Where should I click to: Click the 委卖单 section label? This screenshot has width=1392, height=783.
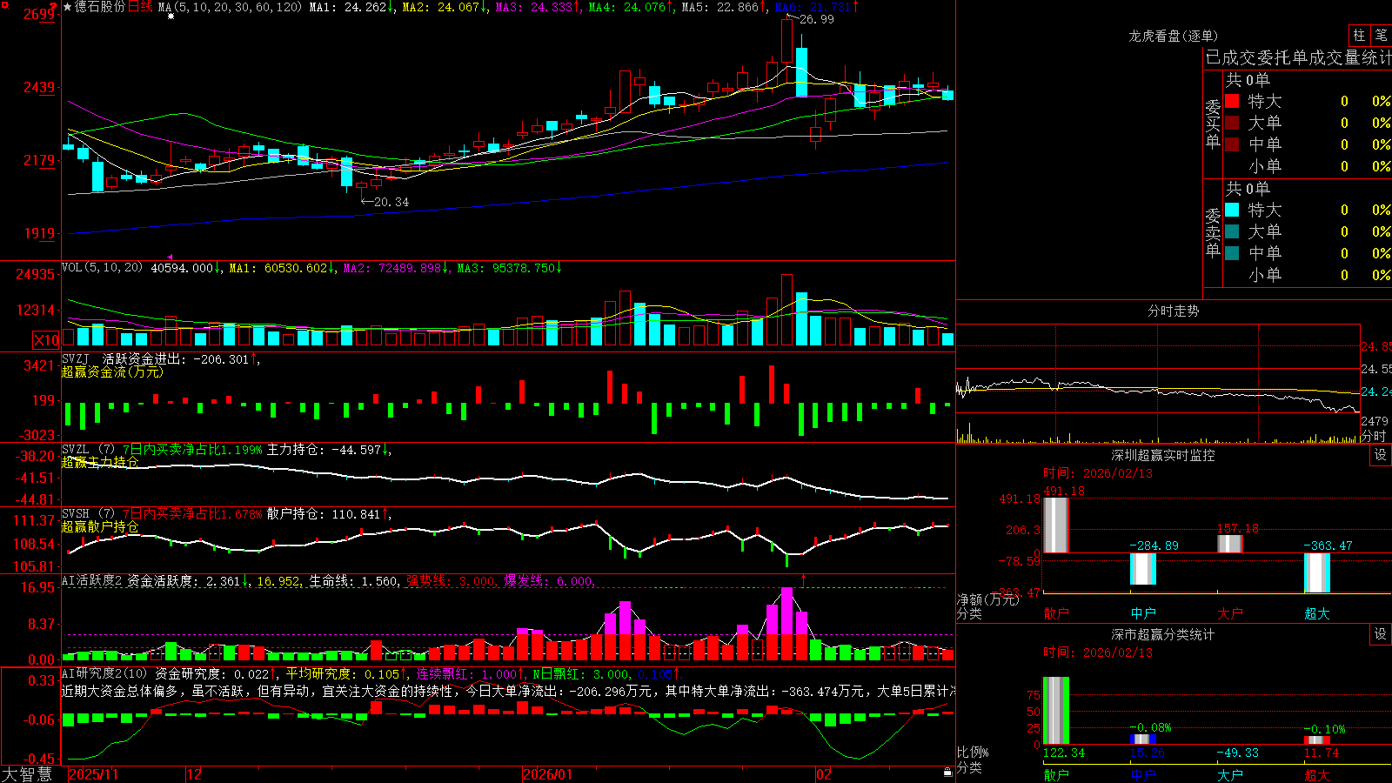coord(1213,232)
